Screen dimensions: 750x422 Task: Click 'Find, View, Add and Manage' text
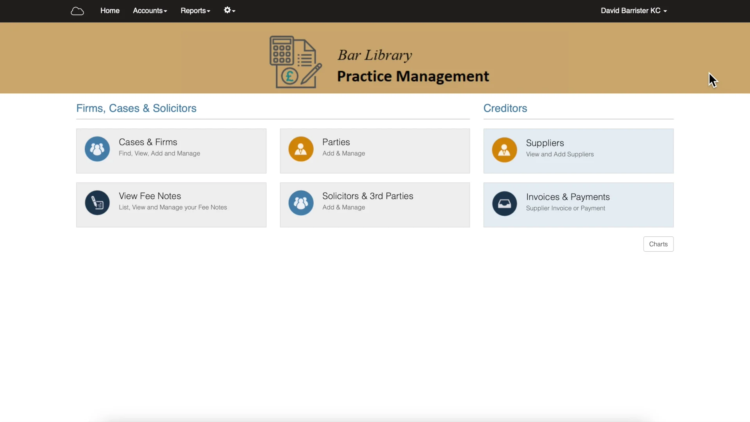click(159, 154)
